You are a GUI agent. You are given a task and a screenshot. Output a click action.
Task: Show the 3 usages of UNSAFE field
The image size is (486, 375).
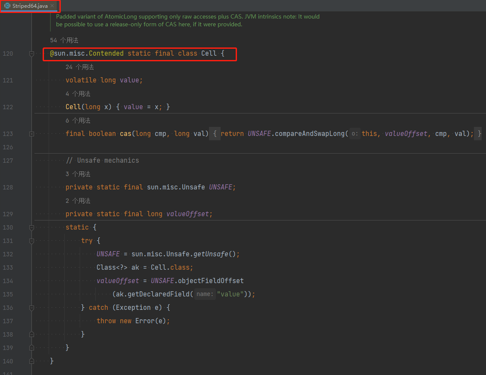pos(78,174)
